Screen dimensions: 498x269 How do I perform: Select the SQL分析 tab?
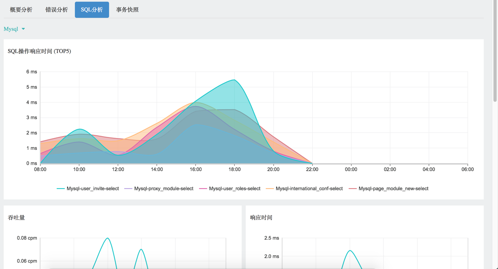pyautogui.click(x=92, y=10)
